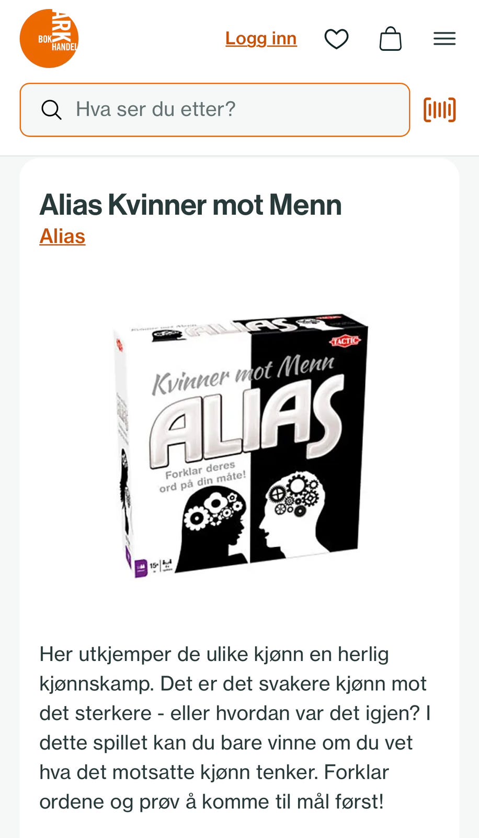Click the purple age badge on box corner
The height and width of the screenshot is (838, 479).
(x=141, y=568)
